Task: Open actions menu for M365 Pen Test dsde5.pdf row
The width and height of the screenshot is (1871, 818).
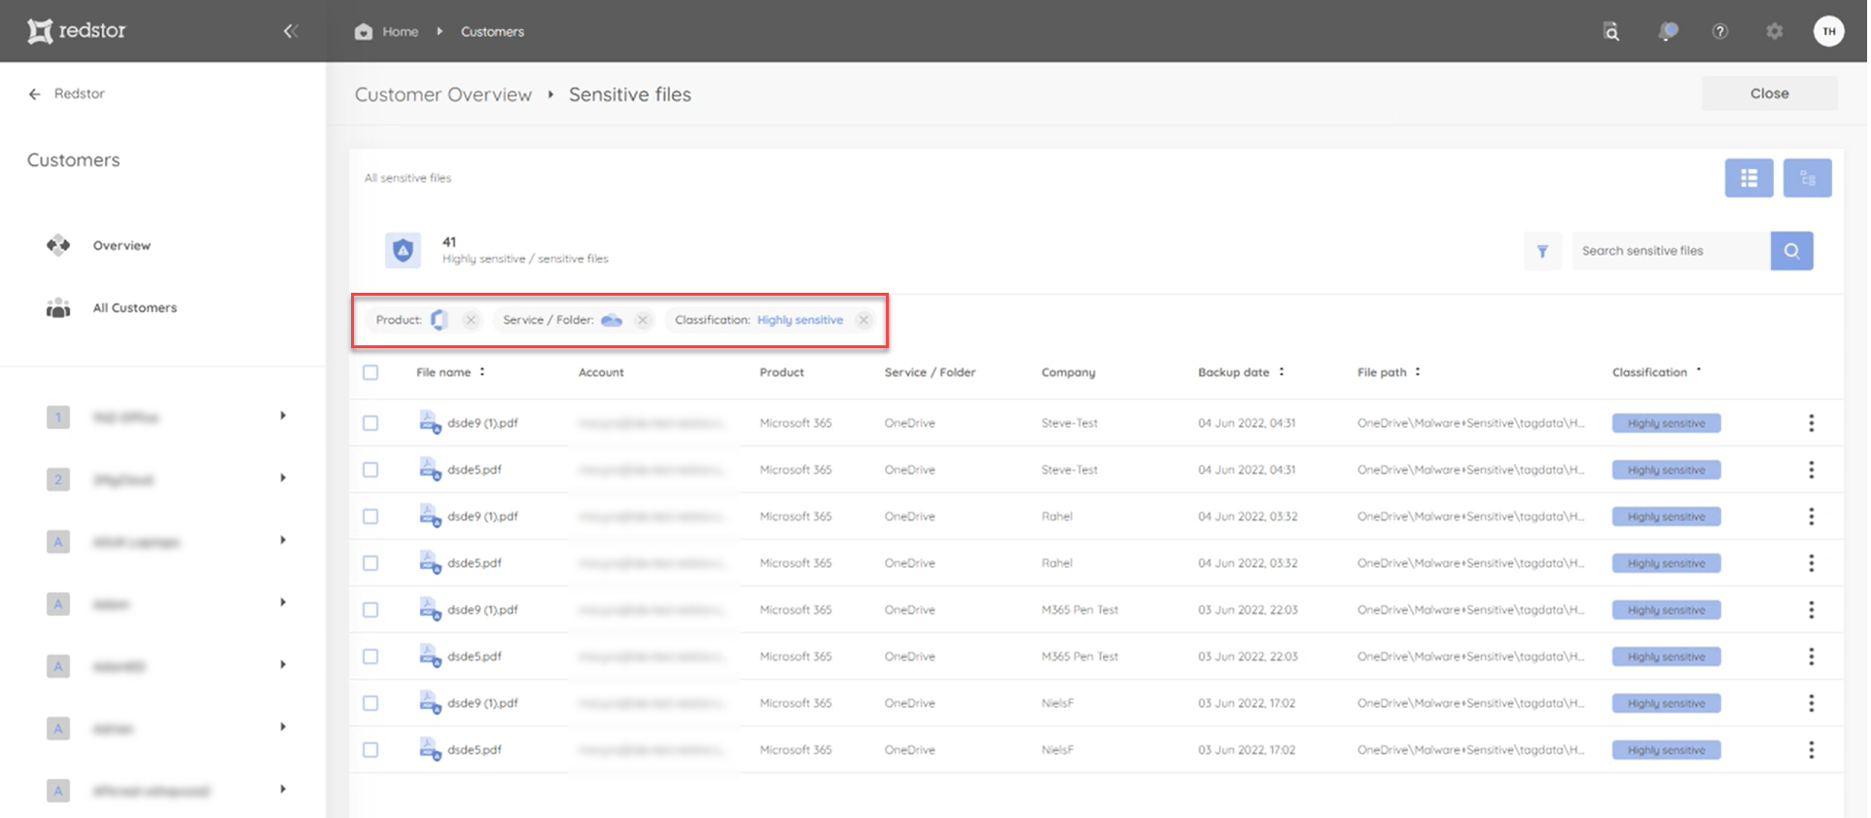Action: tap(1811, 657)
